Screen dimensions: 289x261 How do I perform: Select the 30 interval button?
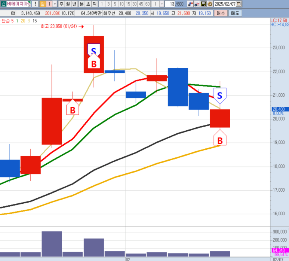[x=134, y=4]
